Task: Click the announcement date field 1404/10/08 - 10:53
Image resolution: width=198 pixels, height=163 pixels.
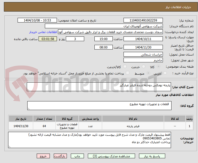Action: (x=37, y=20)
